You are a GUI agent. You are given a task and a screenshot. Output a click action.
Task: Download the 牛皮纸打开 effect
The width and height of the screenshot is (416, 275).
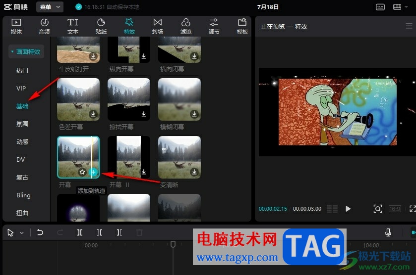click(93, 56)
